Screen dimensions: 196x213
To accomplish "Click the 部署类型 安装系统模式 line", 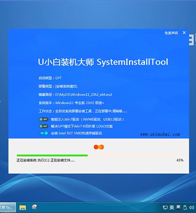I will pyautogui.click(x=58, y=86).
